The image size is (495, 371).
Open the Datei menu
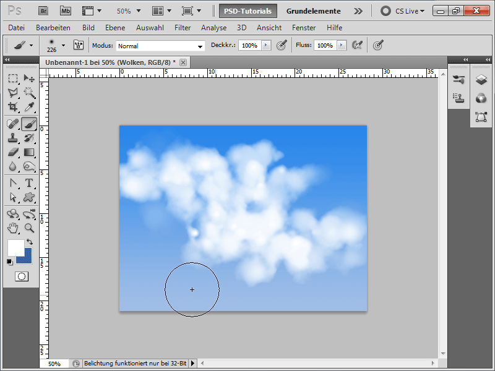coord(17,28)
